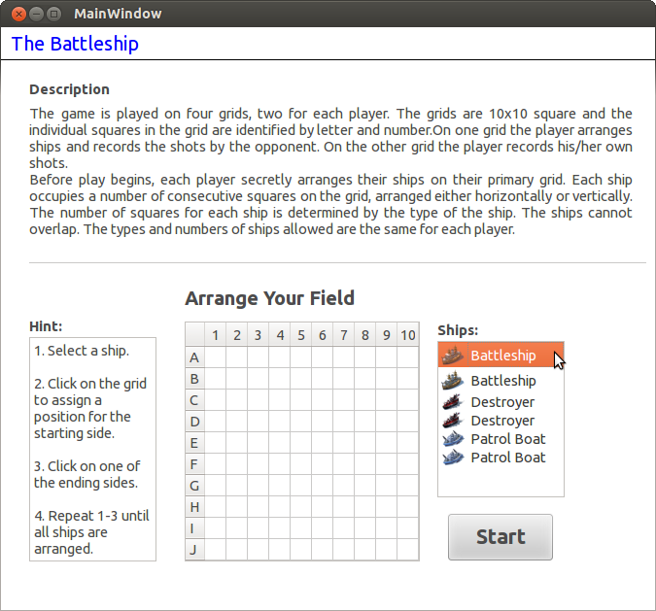Click grid column header 3
The height and width of the screenshot is (611, 656).
point(258,334)
